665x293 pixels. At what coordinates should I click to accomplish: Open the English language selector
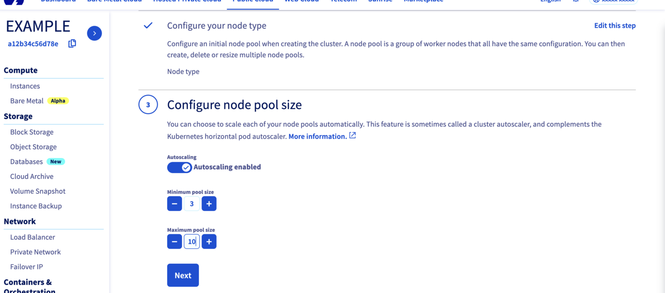tap(551, 1)
